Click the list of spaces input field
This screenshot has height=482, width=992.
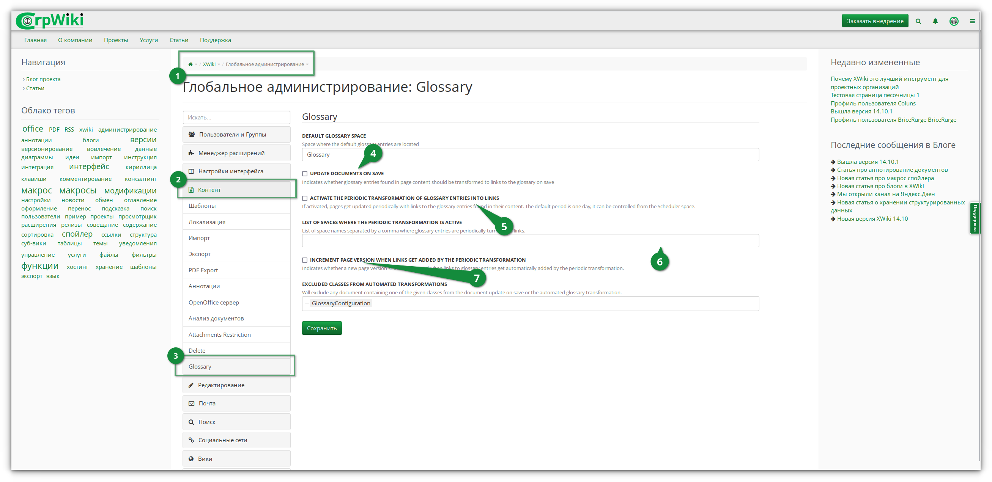tap(530, 241)
